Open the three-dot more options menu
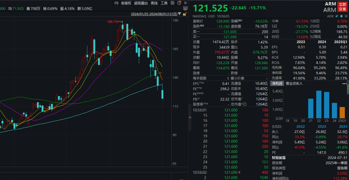 pos(344,83)
